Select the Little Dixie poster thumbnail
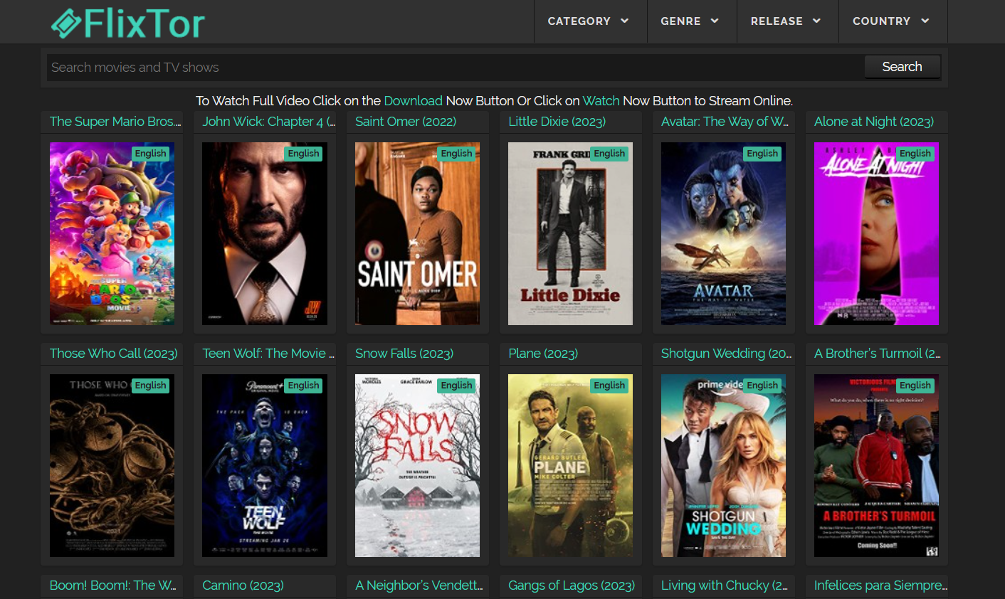The width and height of the screenshot is (1005, 599). click(570, 233)
